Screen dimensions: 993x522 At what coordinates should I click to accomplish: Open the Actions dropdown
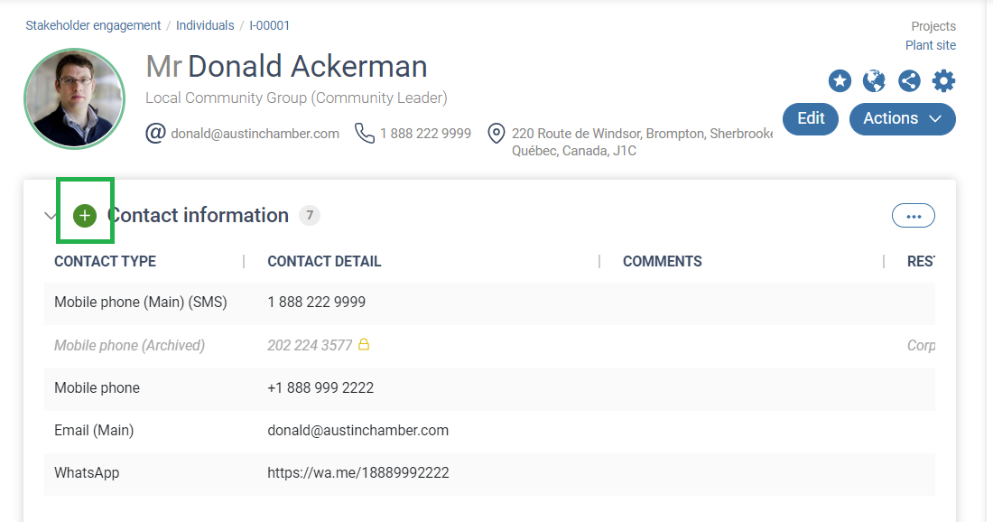click(902, 118)
